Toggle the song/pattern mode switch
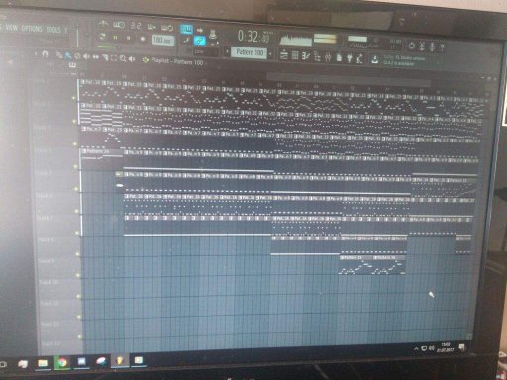This screenshot has width=507, height=380. pos(102,36)
